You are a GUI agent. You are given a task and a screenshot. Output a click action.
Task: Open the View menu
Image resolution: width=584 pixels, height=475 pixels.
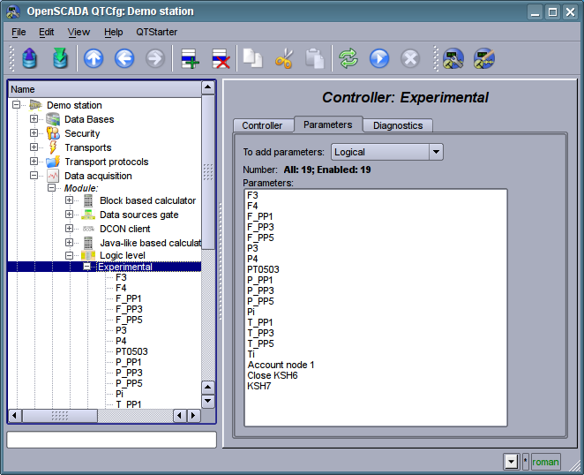(x=79, y=32)
